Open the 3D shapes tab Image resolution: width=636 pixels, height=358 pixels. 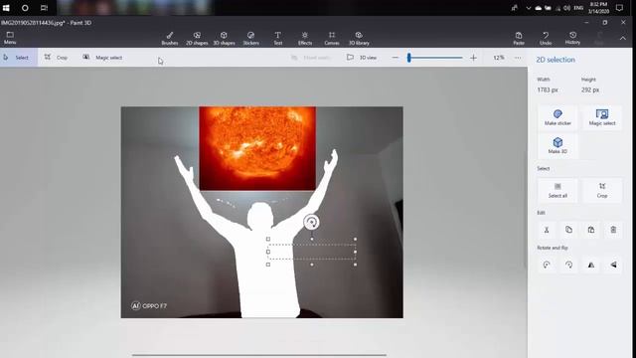point(224,38)
